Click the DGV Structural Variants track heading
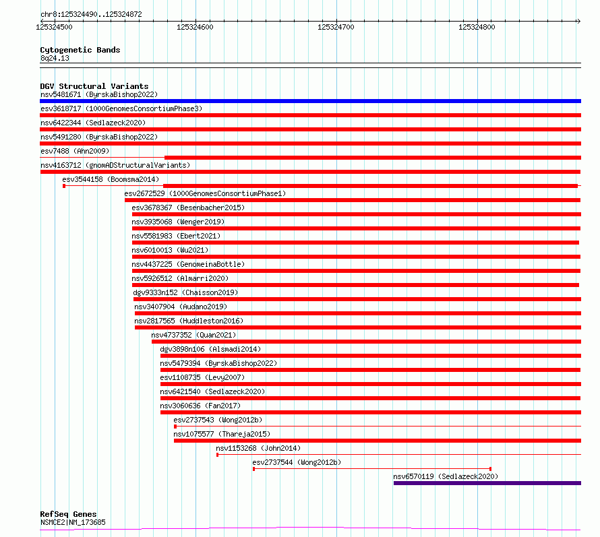 [x=94, y=86]
